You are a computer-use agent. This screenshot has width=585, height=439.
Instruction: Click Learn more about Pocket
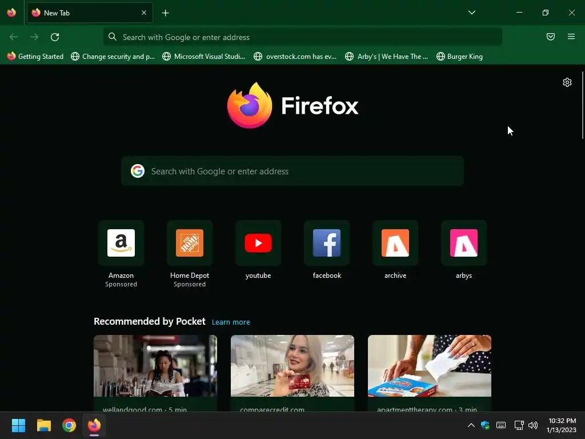231,322
